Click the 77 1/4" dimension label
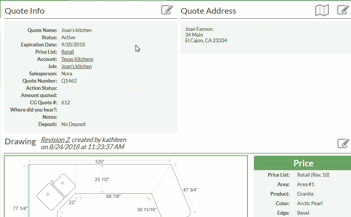Image resolution: width=351 pixels, height=217 pixels. point(20,209)
